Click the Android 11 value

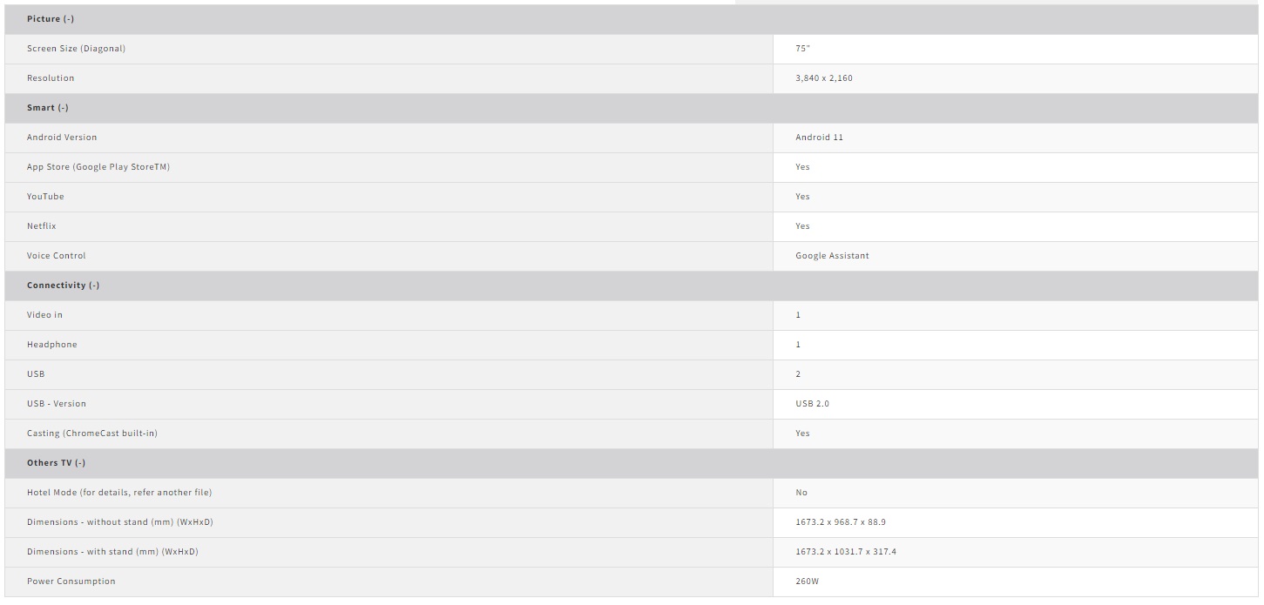819,138
